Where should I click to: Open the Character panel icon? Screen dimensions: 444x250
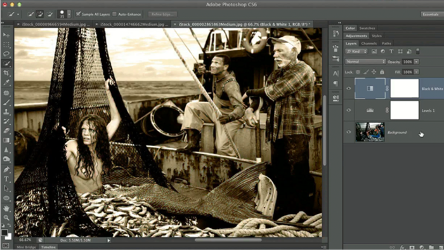click(x=336, y=74)
